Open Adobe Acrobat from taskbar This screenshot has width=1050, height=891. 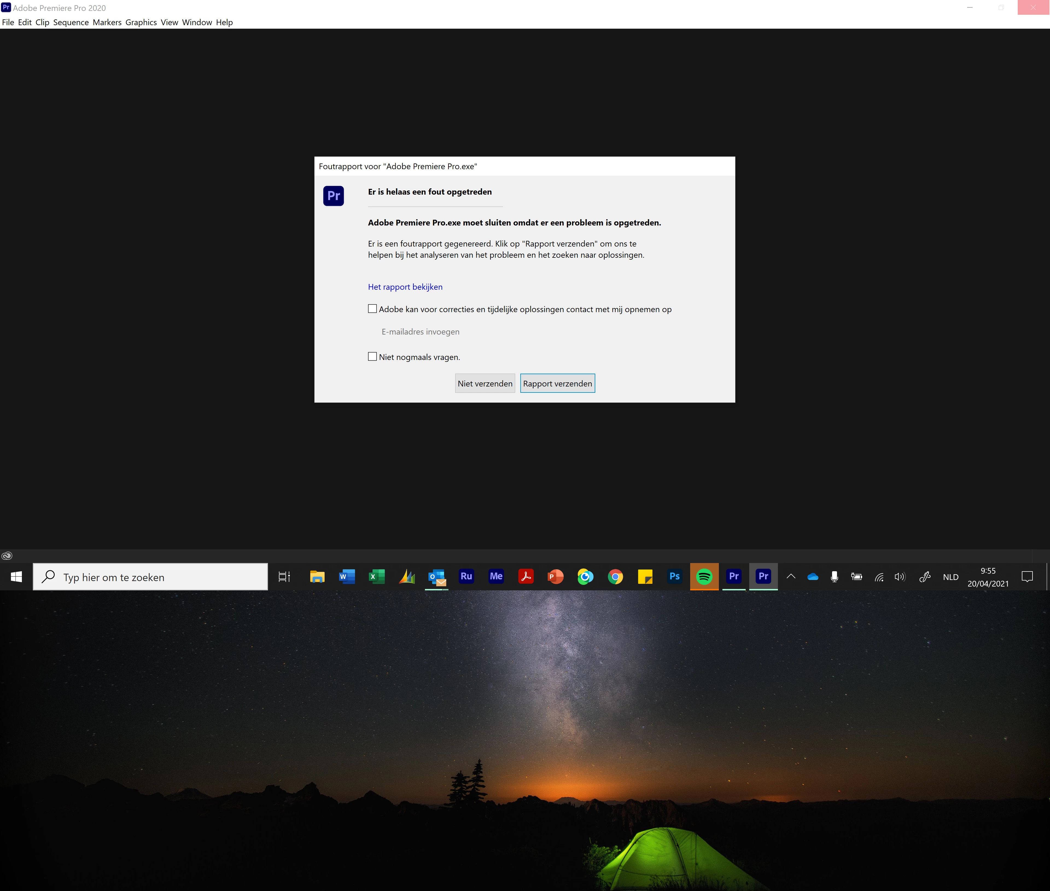[x=526, y=576]
